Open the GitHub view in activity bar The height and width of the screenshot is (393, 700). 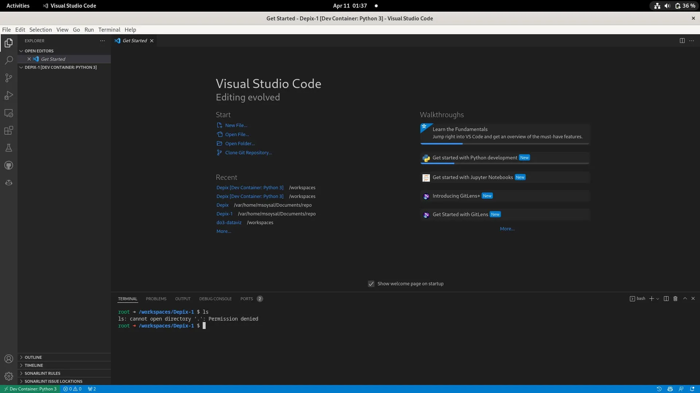[9, 166]
